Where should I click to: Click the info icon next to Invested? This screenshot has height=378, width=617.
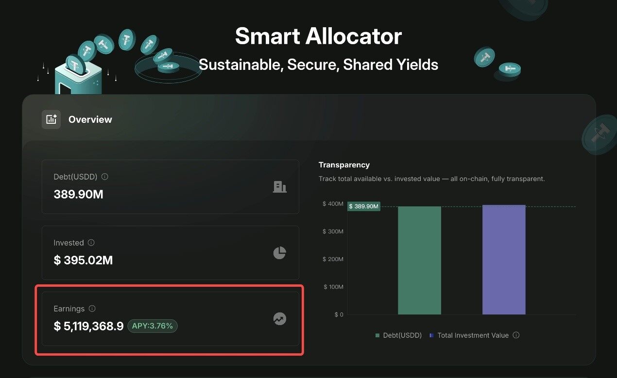pyautogui.click(x=91, y=243)
